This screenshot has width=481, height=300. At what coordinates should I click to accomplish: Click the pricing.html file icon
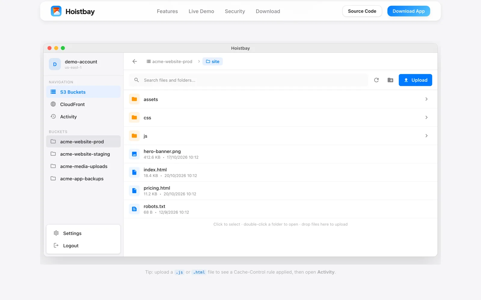[x=134, y=191]
